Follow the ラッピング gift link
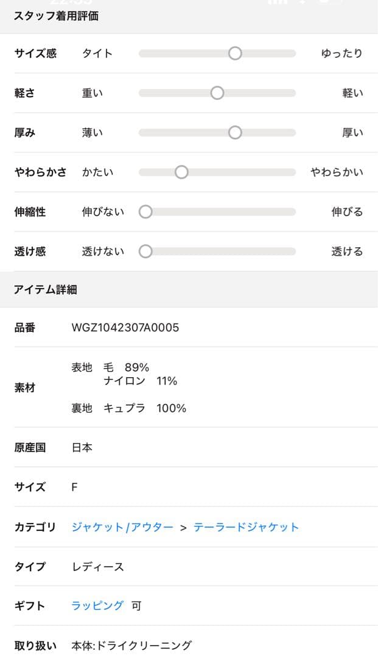The image size is (378, 659). (97, 606)
